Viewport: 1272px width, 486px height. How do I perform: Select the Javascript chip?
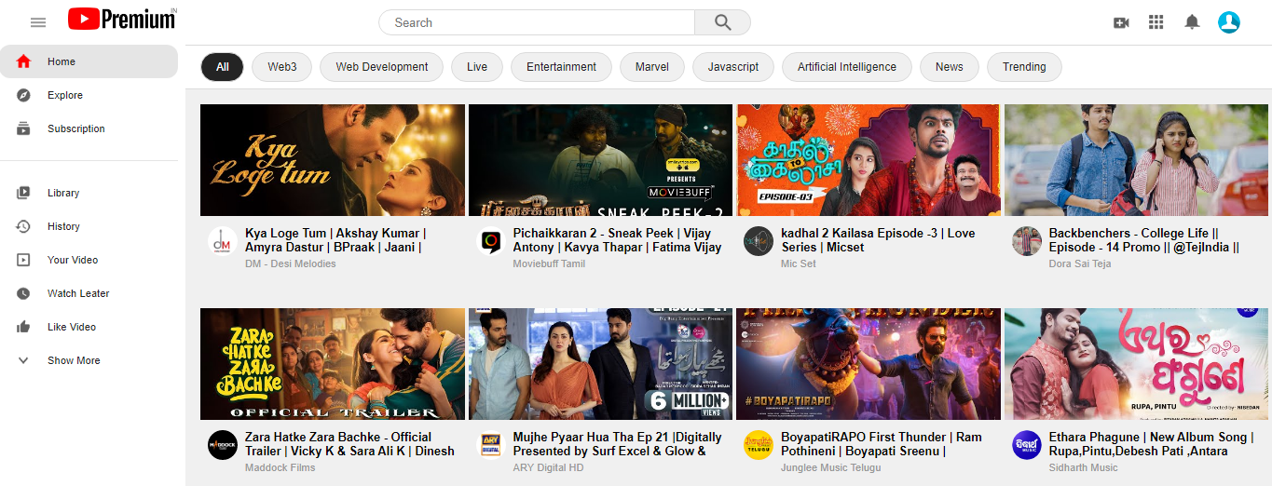coord(733,67)
